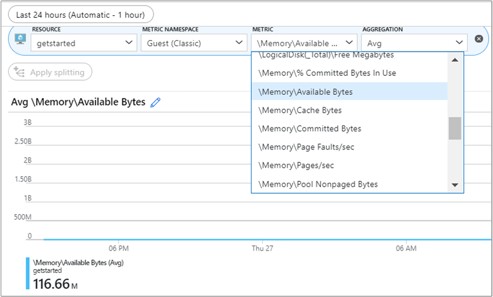Pick \Memory\Page Faults/sec metric

[x=349, y=147]
